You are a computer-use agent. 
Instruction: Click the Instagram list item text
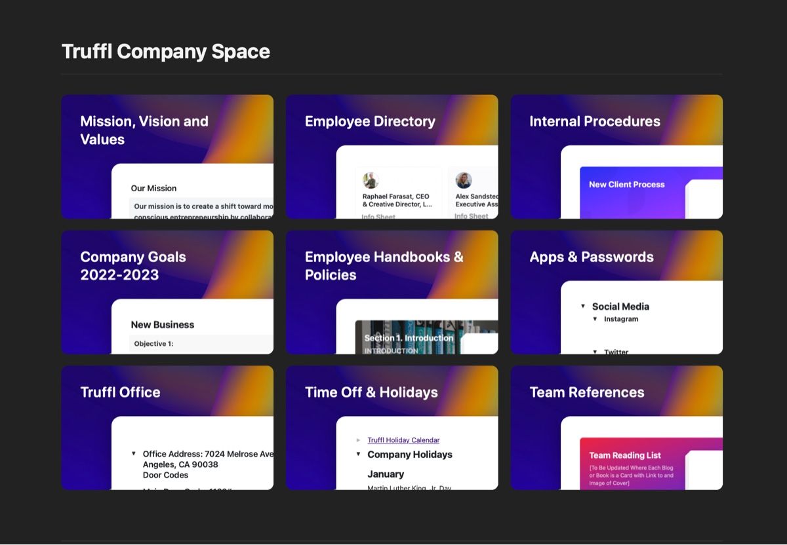[x=621, y=319]
